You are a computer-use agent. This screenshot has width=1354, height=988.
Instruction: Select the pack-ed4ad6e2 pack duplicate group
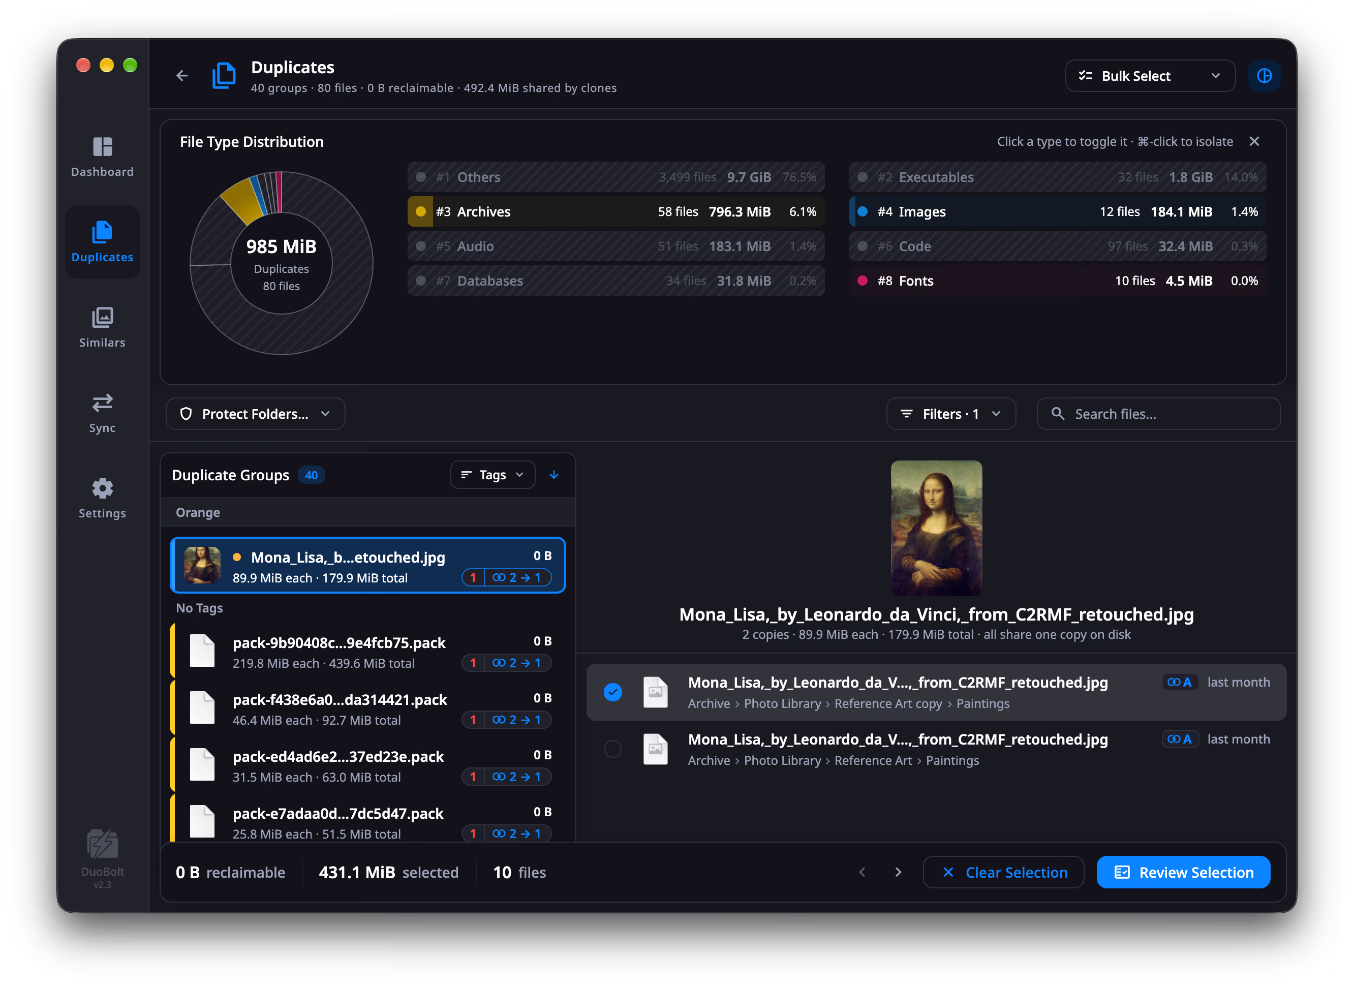click(368, 765)
